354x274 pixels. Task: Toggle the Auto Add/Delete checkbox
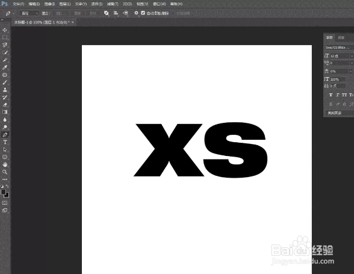click(143, 13)
